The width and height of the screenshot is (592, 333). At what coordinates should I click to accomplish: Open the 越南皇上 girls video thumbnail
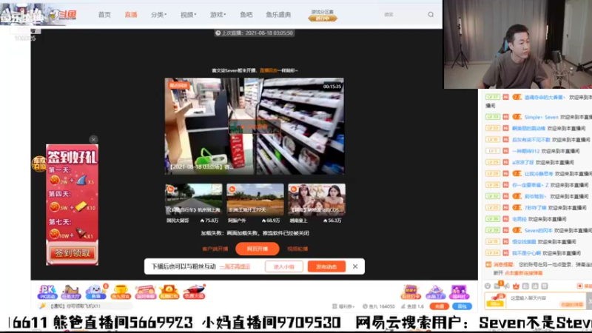[x=317, y=199]
